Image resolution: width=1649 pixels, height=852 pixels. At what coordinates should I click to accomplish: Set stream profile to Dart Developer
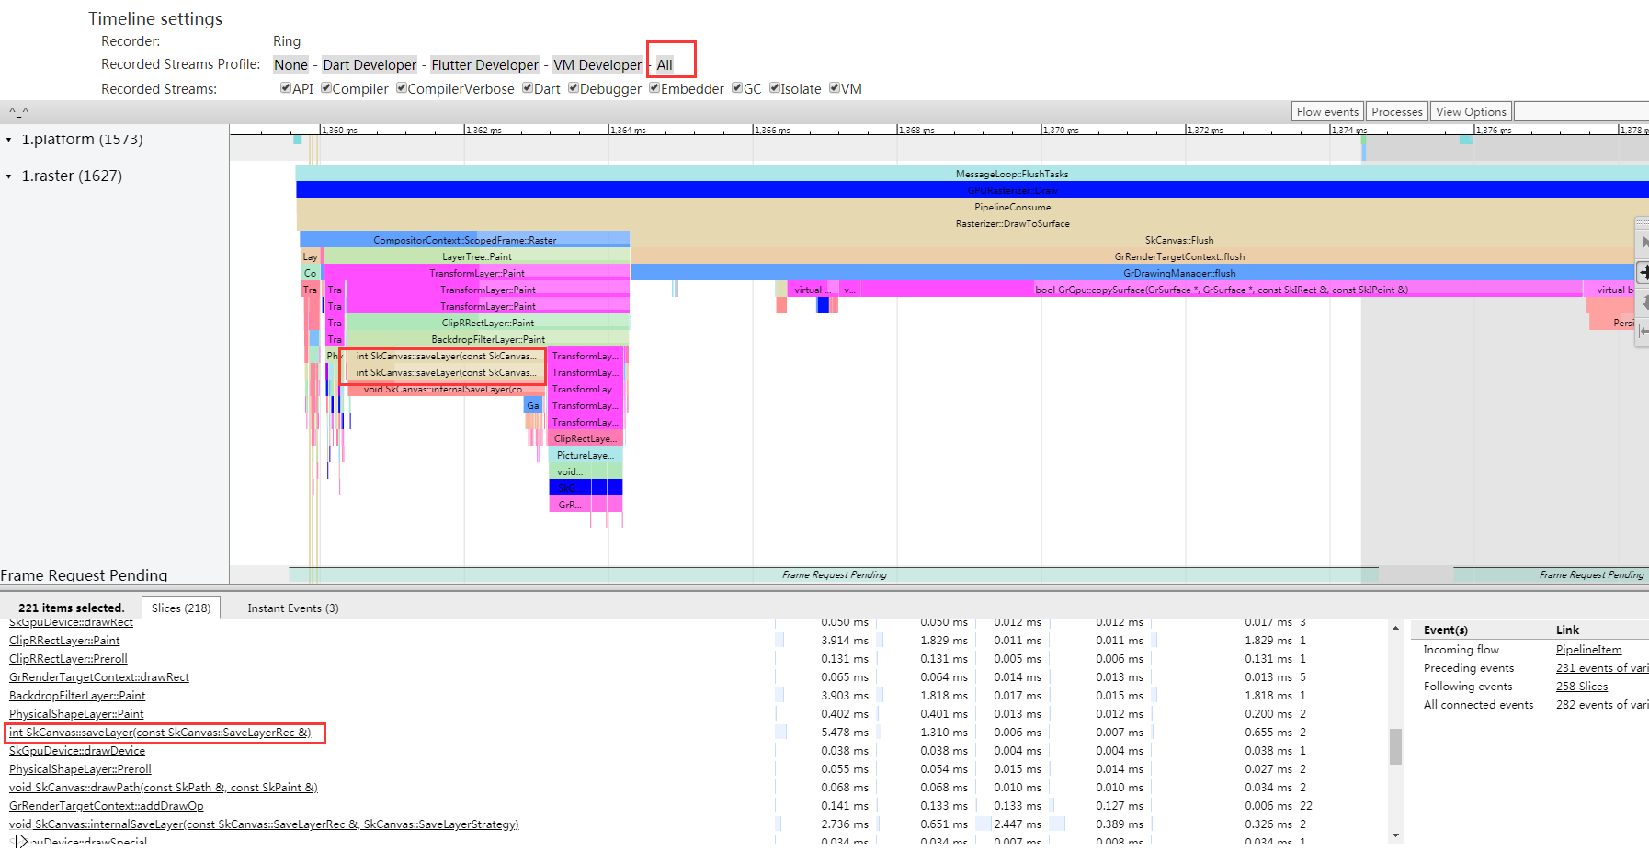370,64
